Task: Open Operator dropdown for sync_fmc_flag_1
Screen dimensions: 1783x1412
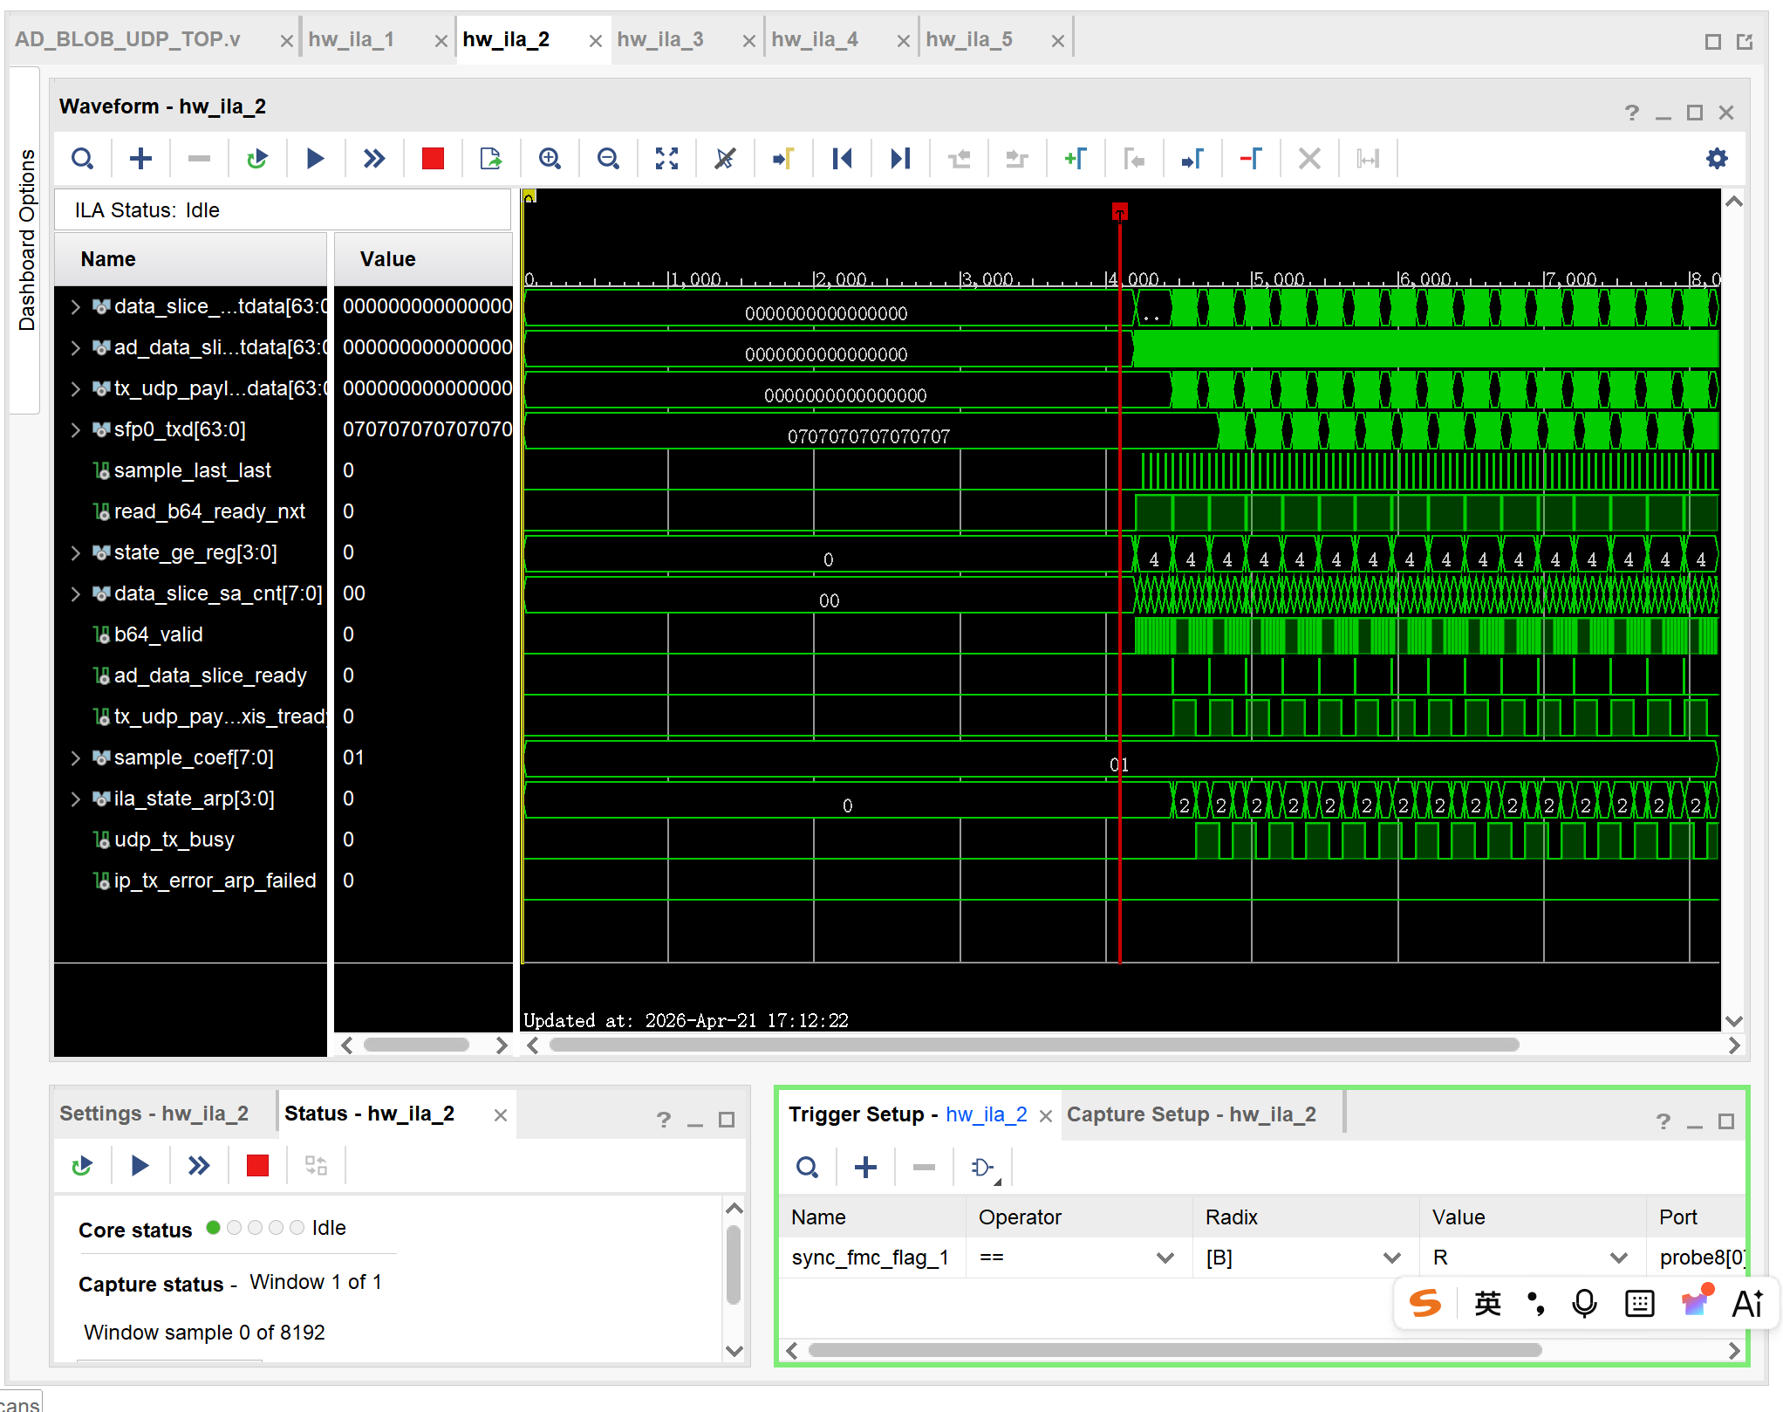Action: [1164, 1258]
